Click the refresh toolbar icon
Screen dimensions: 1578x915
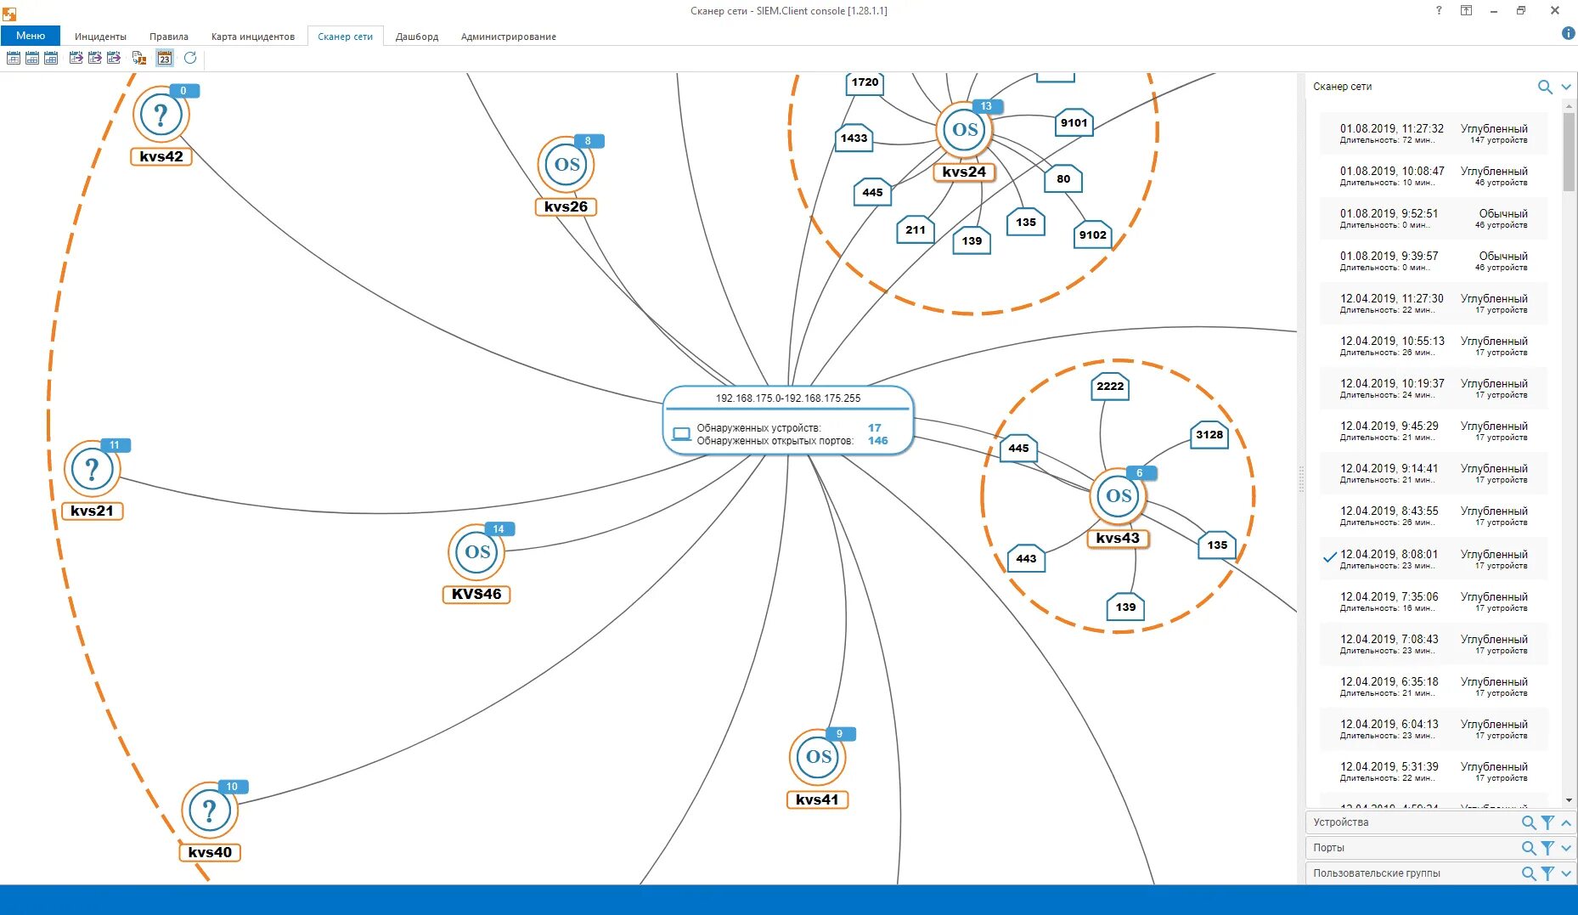click(190, 58)
